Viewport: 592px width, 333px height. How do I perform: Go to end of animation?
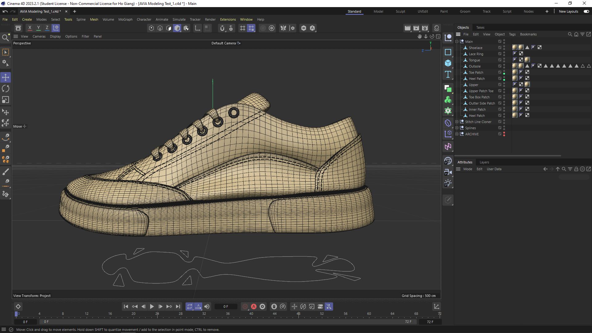pyautogui.click(x=178, y=306)
